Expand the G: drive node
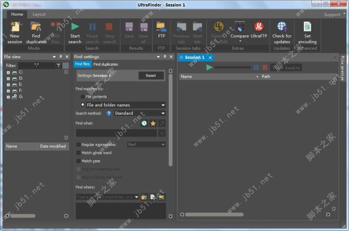The image size is (349, 231). click(8, 97)
